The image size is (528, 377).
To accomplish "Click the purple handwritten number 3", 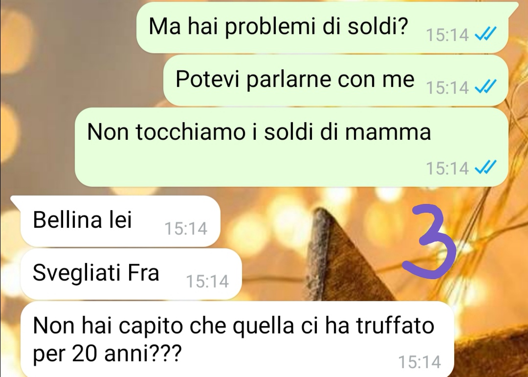I will pyautogui.click(x=430, y=242).
